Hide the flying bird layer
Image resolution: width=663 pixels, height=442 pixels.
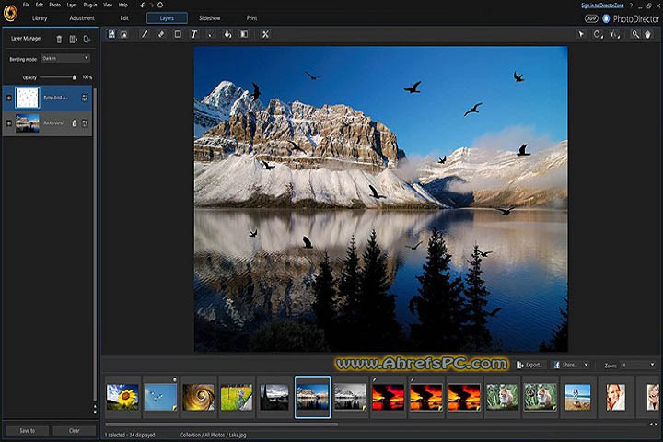(x=9, y=98)
